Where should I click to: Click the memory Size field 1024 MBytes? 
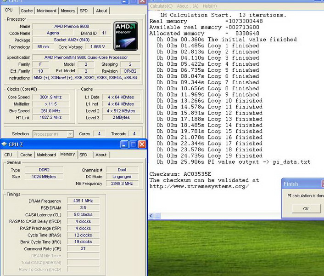(x=44, y=177)
